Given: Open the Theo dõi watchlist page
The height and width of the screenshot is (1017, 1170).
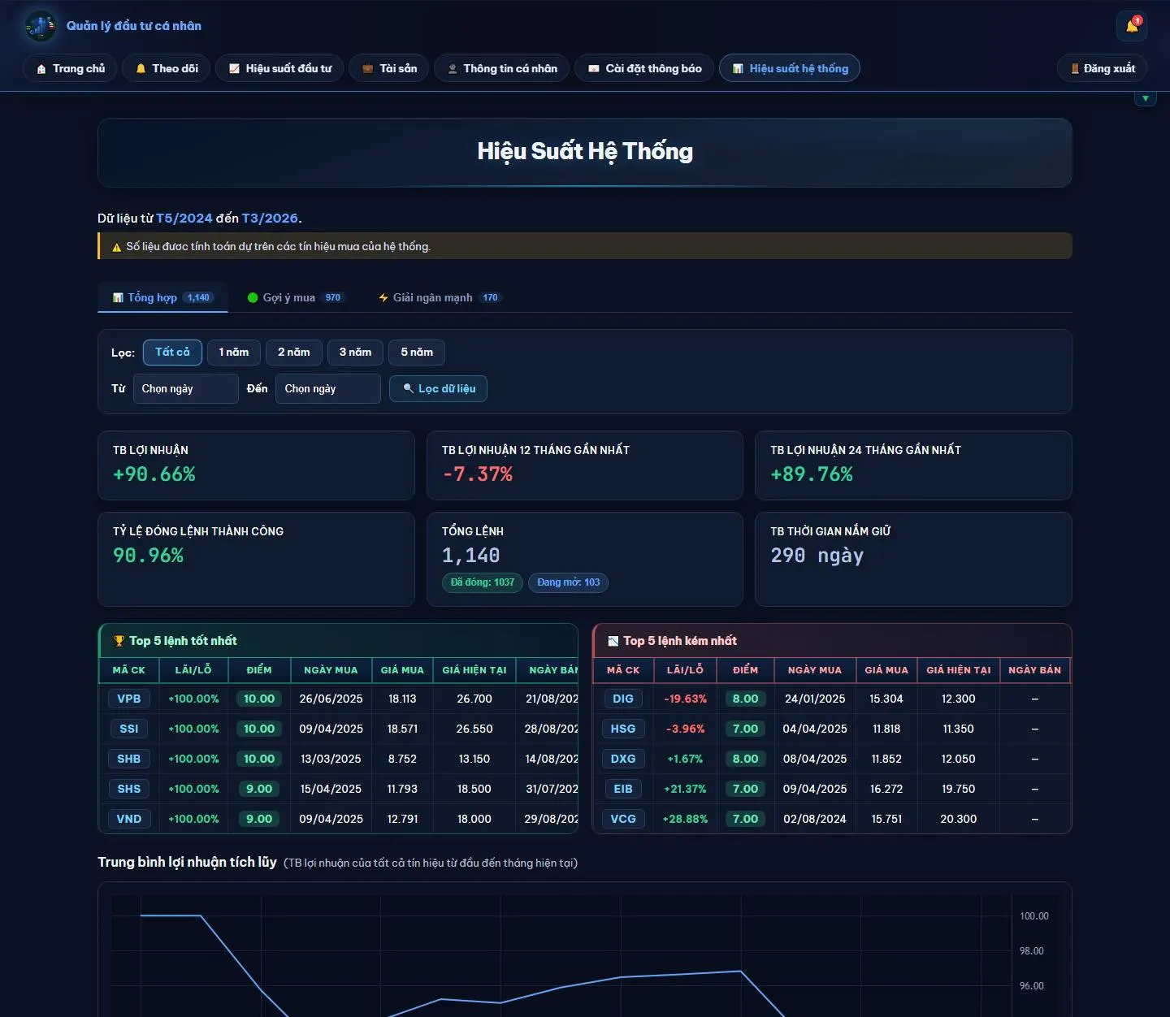Looking at the screenshot, I should click(x=167, y=68).
